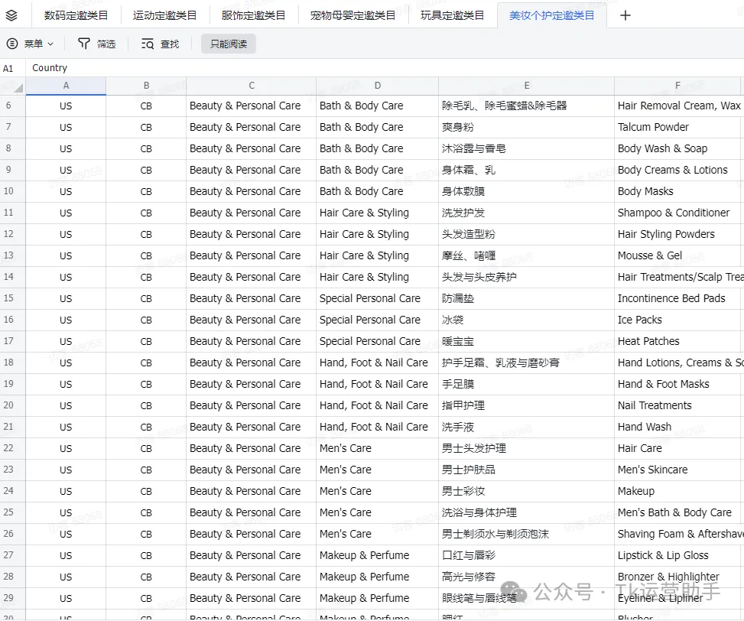Image resolution: width=744 pixels, height=621 pixels.
Task: Click the 筛选 filter funnel icon
Action: pyautogui.click(x=84, y=44)
